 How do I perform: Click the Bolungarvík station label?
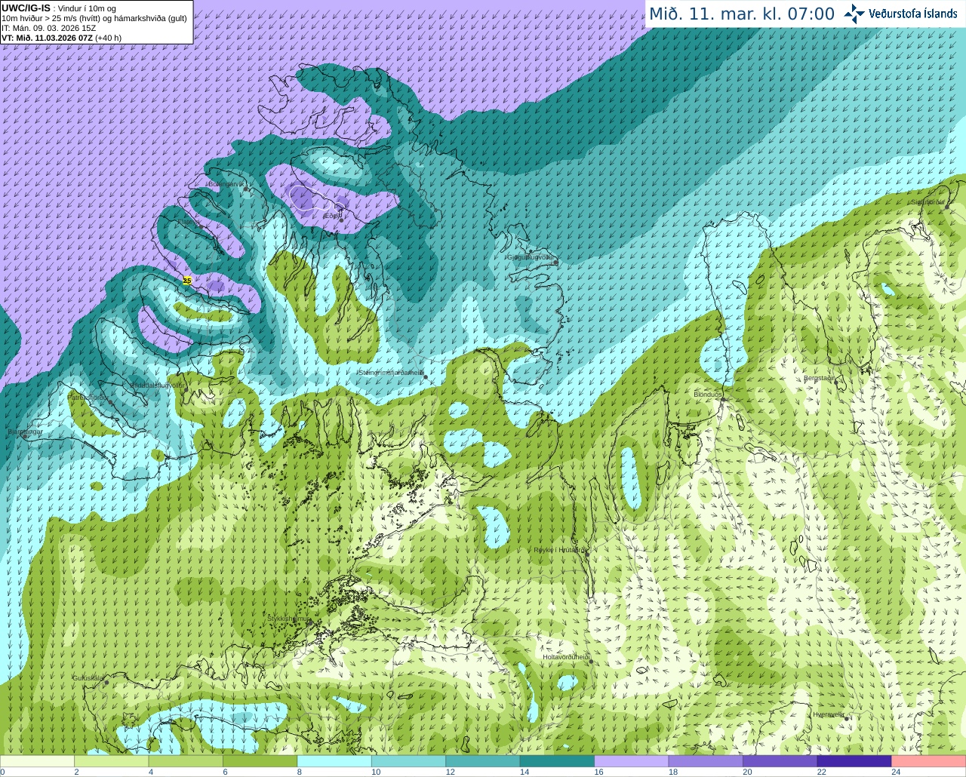tap(227, 184)
